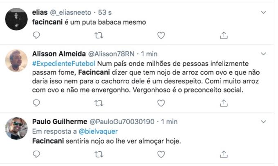The height and width of the screenshot is (166, 278).
Task: Open elias's profile avatar
Action: (16, 19)
